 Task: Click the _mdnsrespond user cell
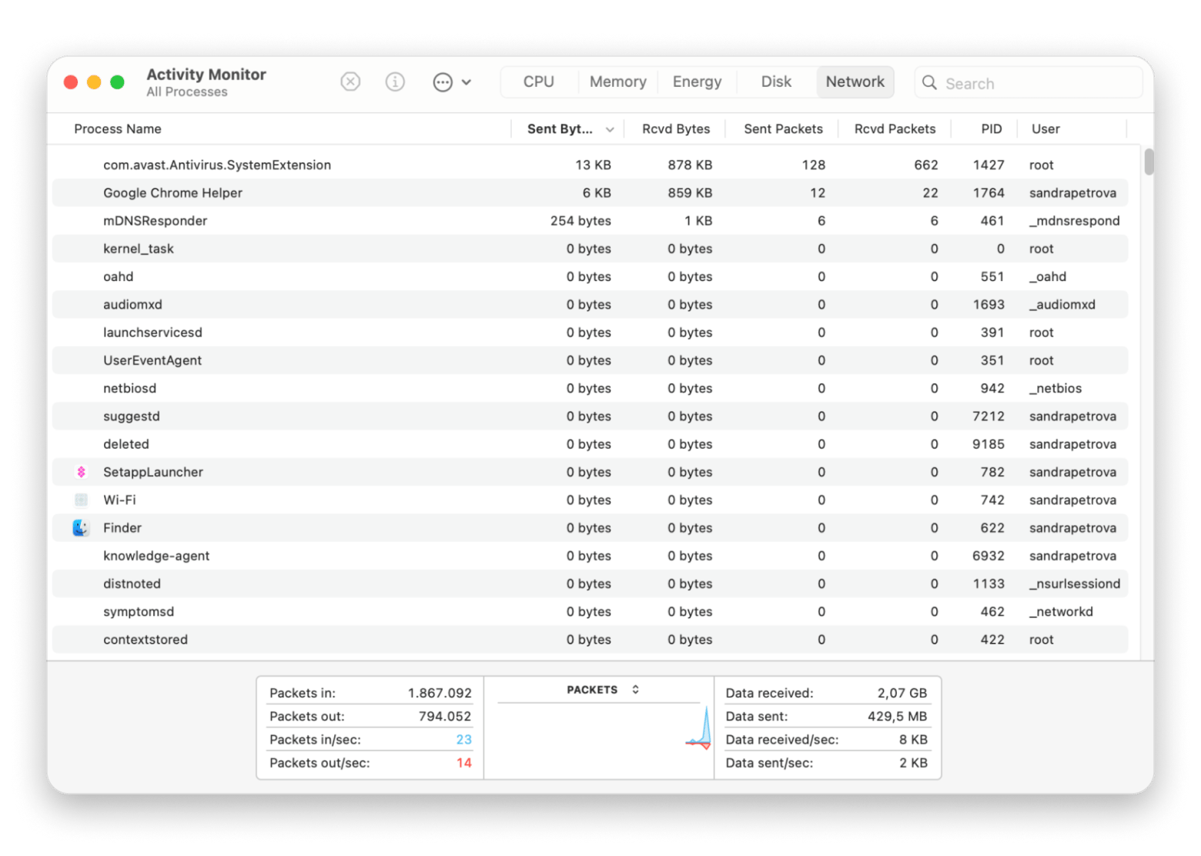click(1075, 221)
